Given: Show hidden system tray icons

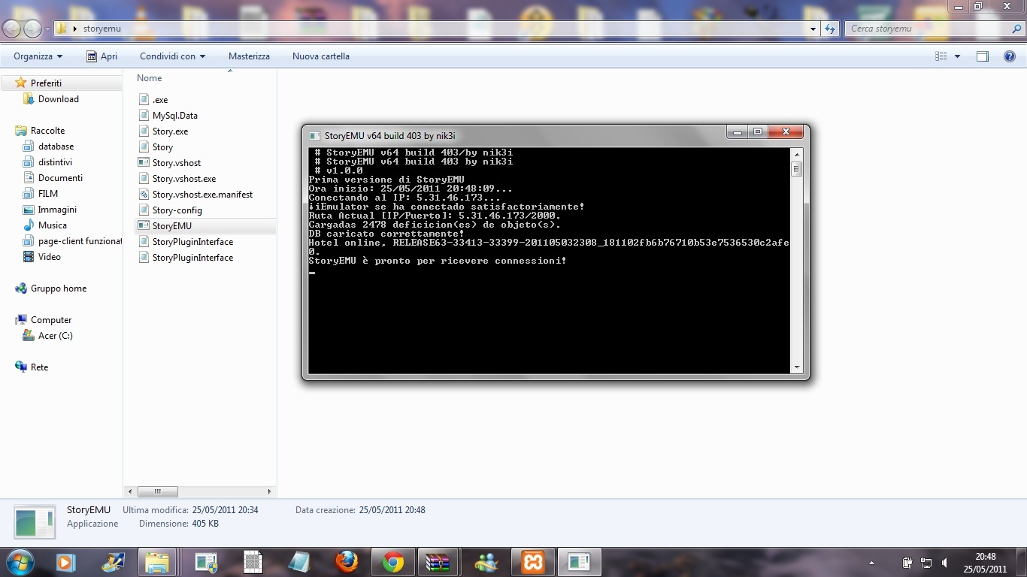Looking at the screenshot, I should coord(872,563).
